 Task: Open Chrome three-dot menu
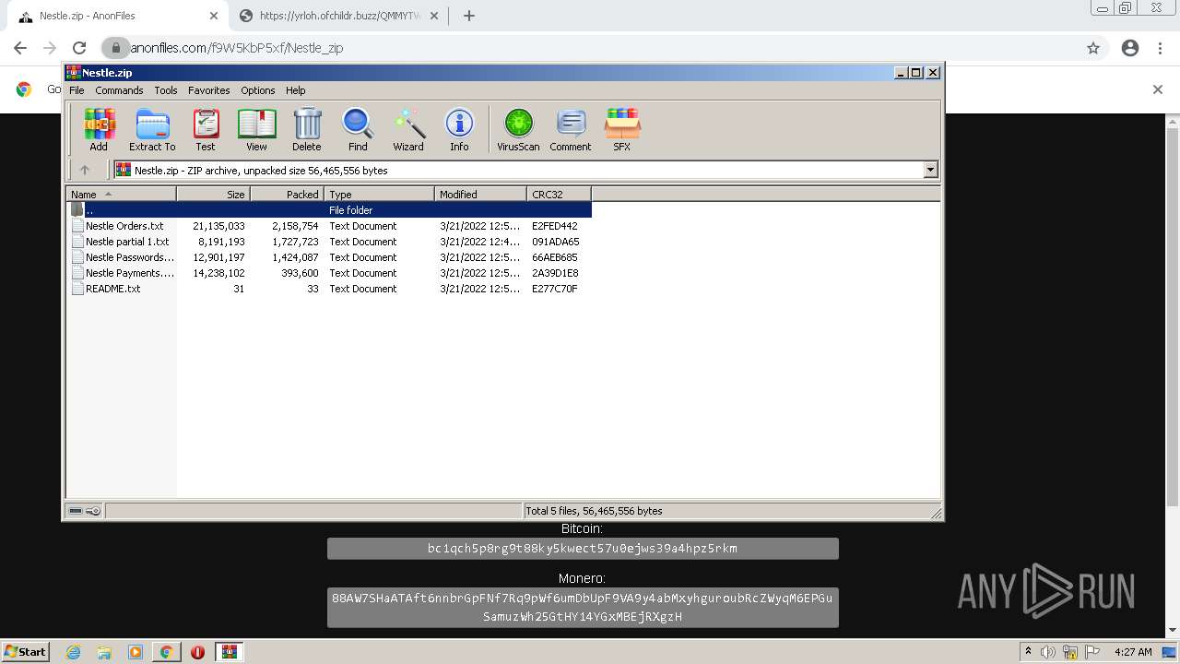click(1162, 48)
